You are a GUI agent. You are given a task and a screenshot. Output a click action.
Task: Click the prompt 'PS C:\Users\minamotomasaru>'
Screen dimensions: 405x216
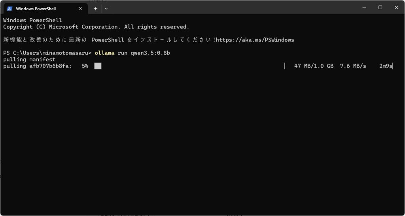tap(47, 53)
